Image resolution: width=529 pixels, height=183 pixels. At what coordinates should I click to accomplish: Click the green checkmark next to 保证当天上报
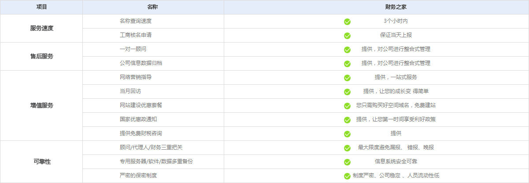click(x=347, y=36)
